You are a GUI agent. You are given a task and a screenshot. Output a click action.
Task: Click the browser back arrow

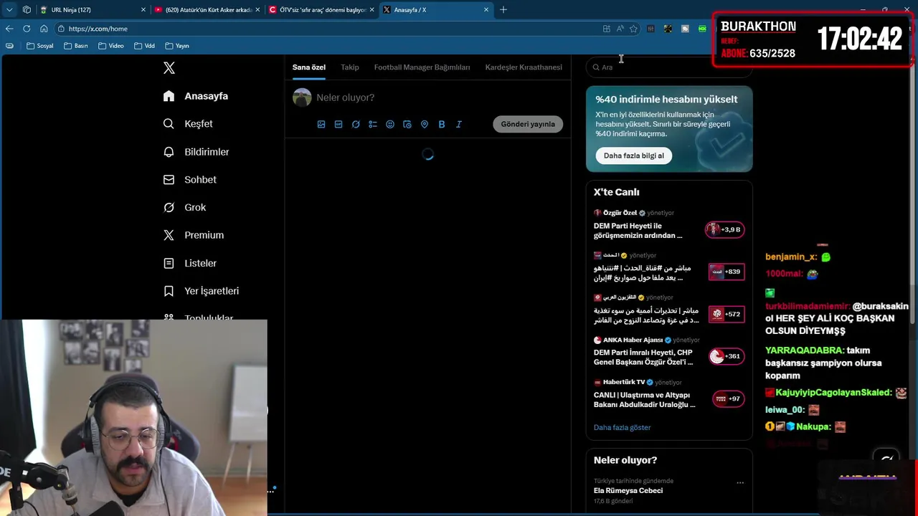click(9, 29)
